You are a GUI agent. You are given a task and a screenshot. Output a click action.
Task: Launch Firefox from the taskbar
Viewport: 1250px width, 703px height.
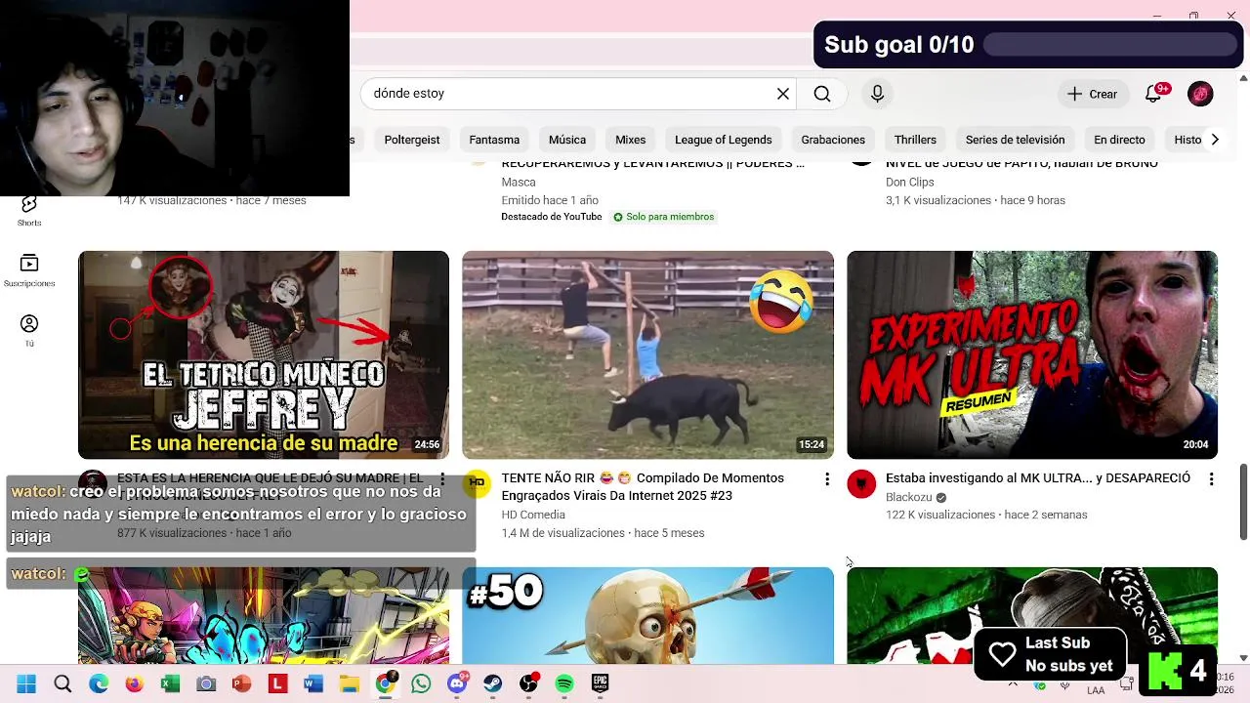134,684
